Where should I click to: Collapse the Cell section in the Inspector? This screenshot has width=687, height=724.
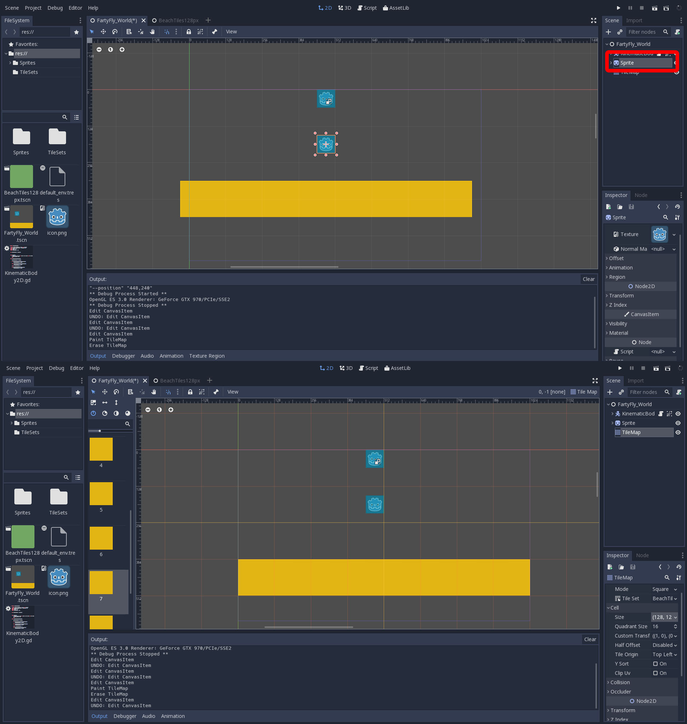click(x=614, y=608)
